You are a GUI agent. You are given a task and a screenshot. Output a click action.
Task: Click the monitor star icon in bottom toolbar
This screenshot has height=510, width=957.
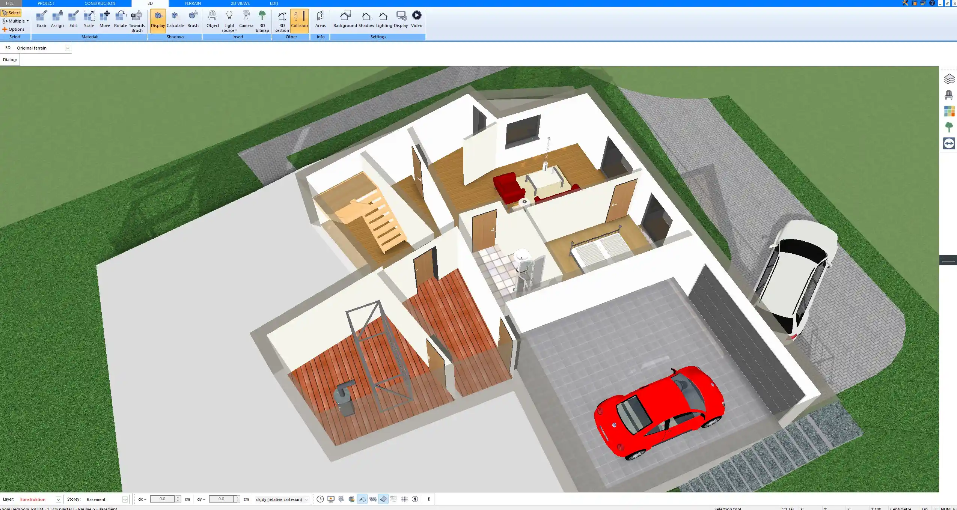coord(330,499)
